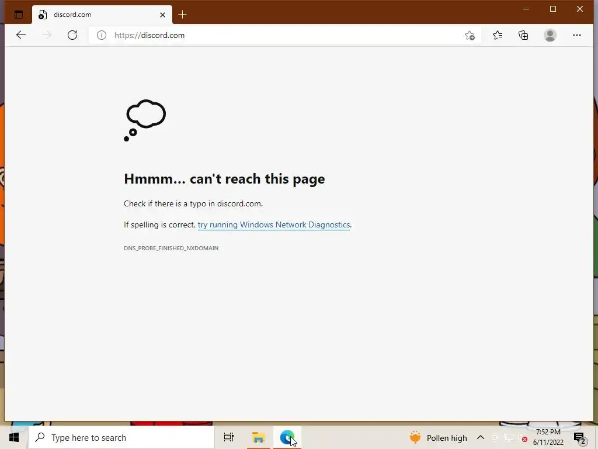Open Settings and more ellipsis menu
Viewport: 598px width, 449px height.
coord(576,35)
